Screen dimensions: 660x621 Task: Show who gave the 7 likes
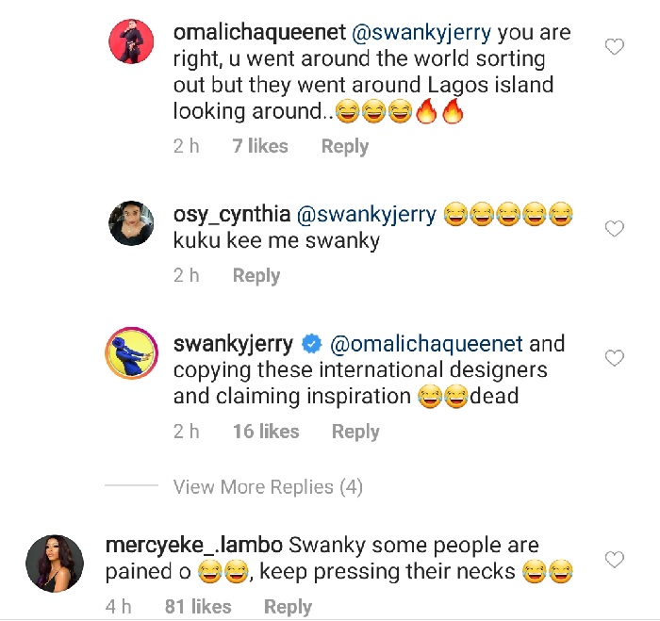[260, 146]
